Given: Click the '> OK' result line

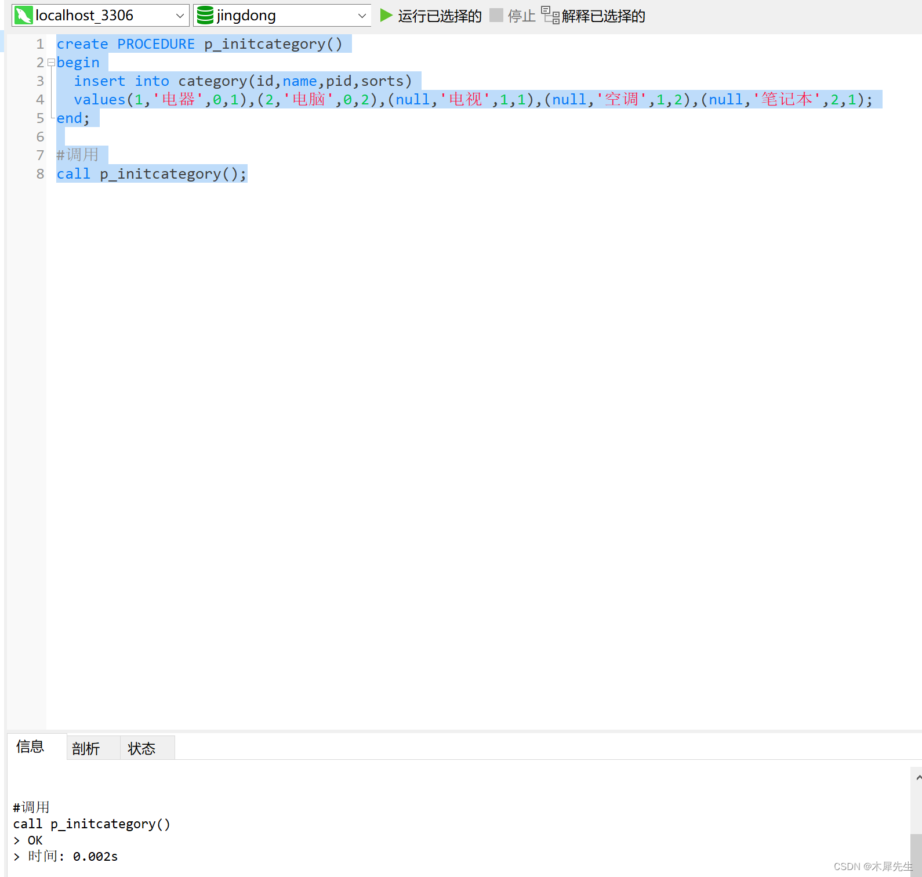Looking at the screenshot, I should [x=28, y=840].
